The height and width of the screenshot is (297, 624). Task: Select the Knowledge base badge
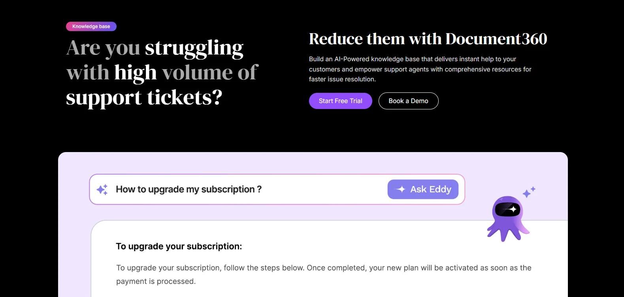(x=91, y=26)
